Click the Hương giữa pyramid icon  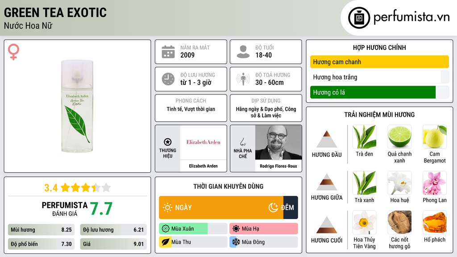[327, 182]
